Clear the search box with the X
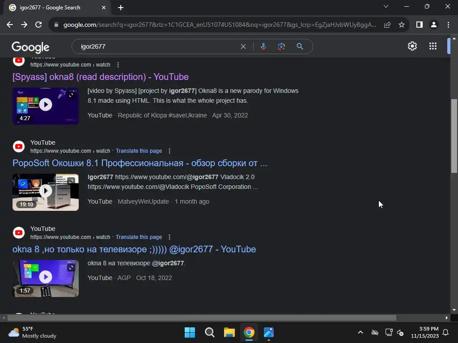Screen dimensions: 458x343 pos(243,46)
